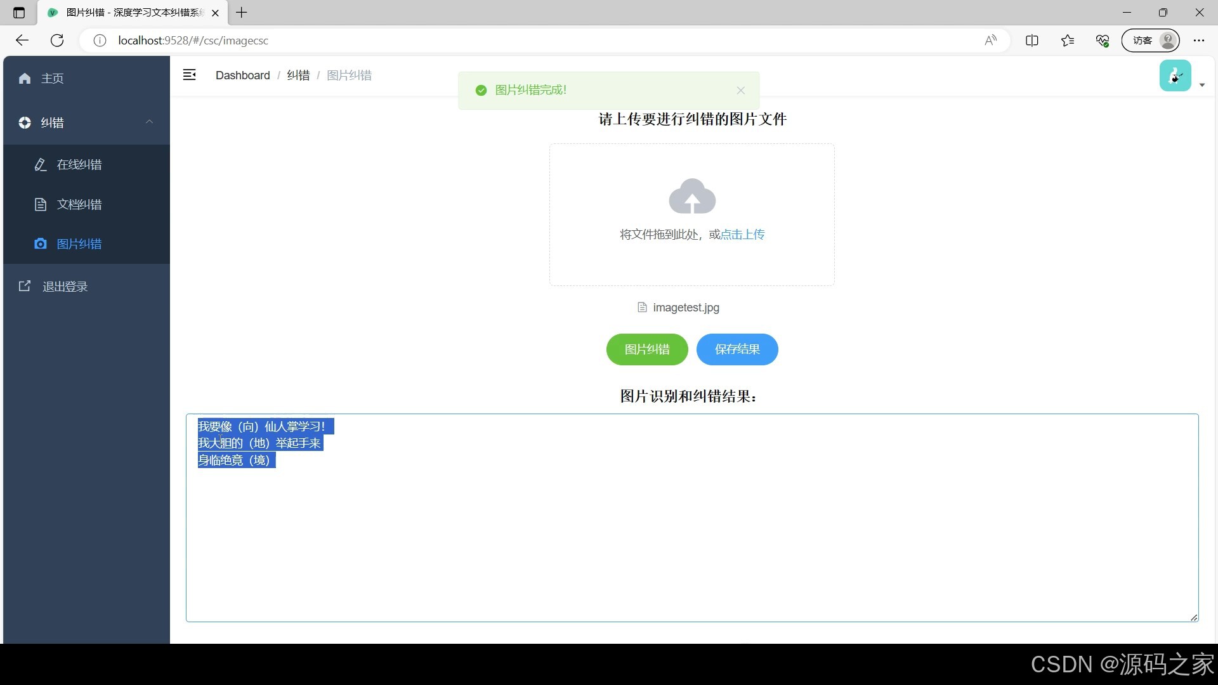Select the 纠错 breadcrumb item
Screen dimensions: 1218x685
pyautogui.click(x=298, y=75)
